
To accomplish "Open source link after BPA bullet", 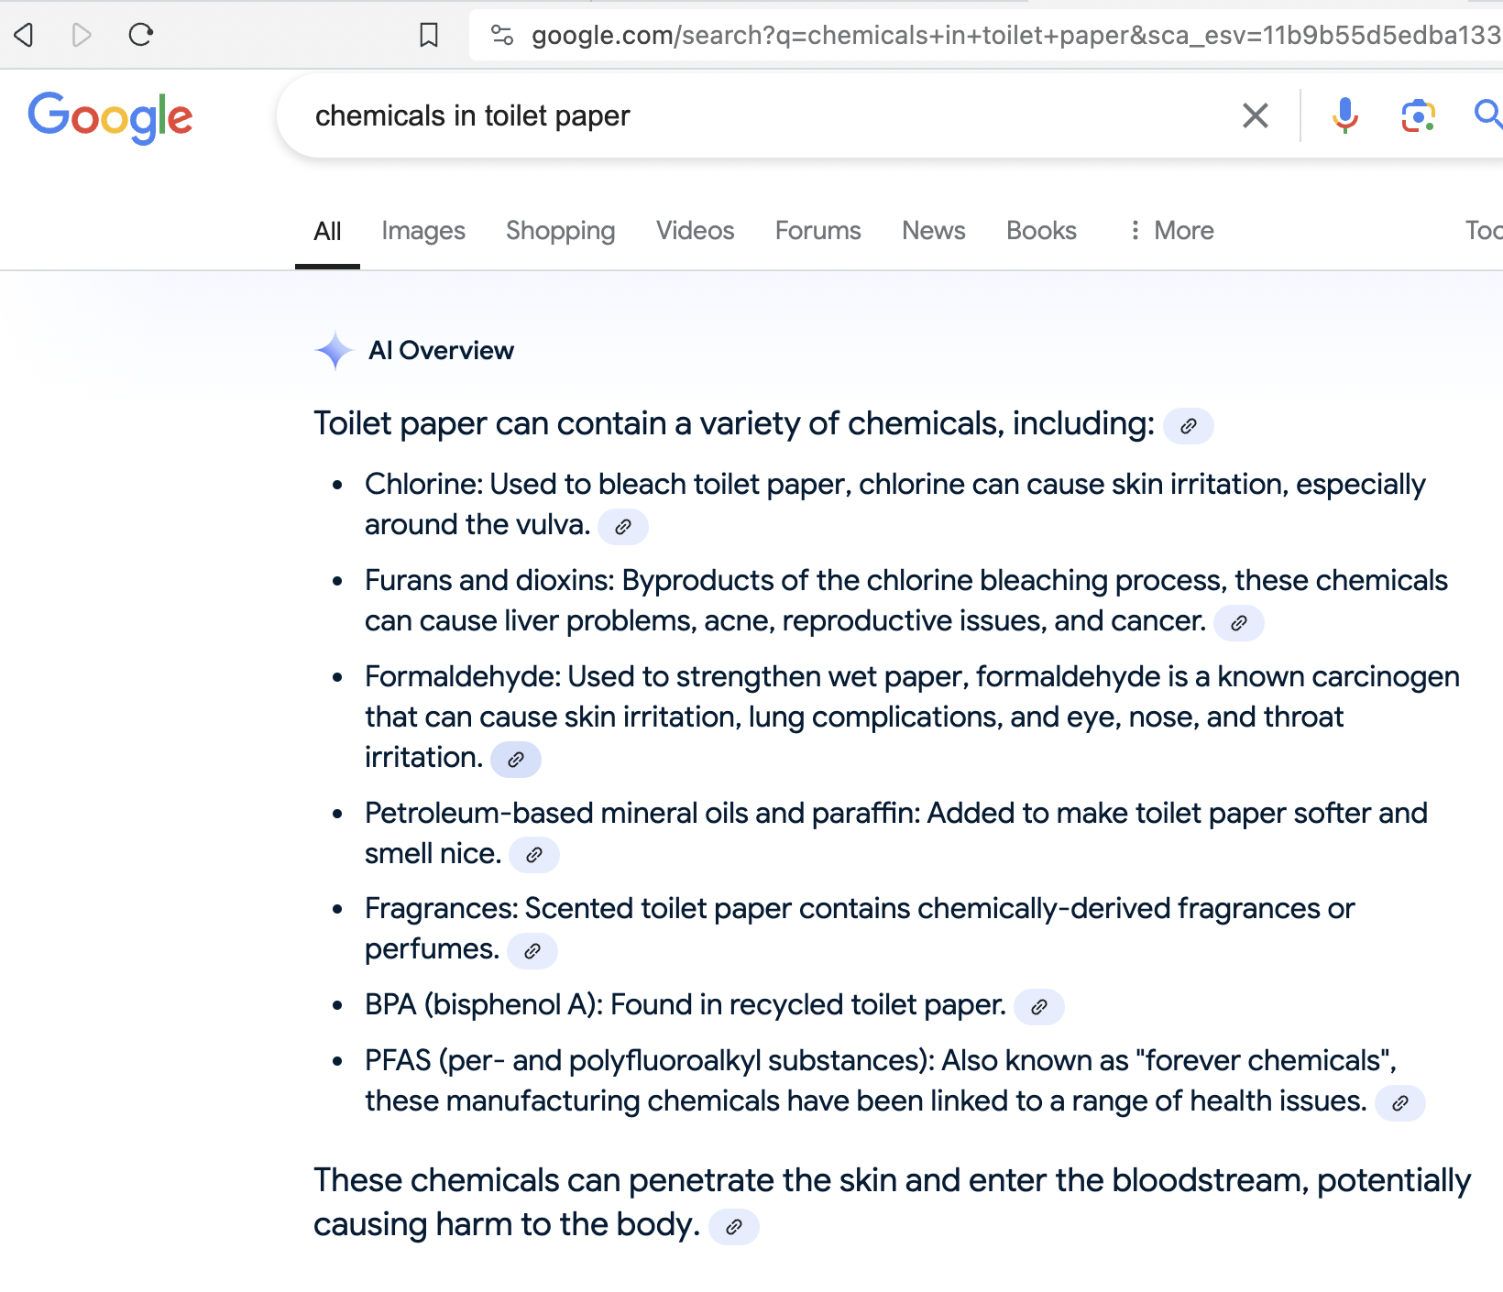I will (1038, 1007).
